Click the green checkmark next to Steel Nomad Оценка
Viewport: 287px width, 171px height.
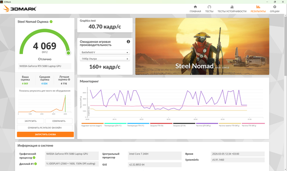[x=51, y=21]
